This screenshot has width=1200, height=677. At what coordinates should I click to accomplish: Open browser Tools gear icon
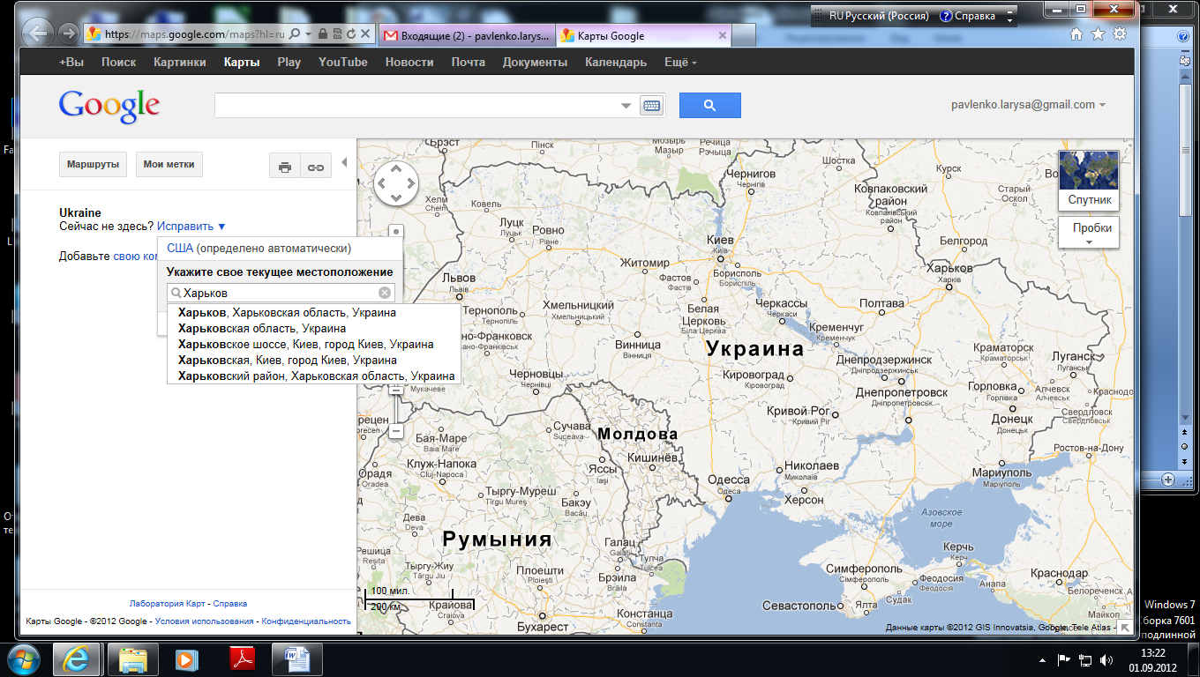pos(1119,34)
